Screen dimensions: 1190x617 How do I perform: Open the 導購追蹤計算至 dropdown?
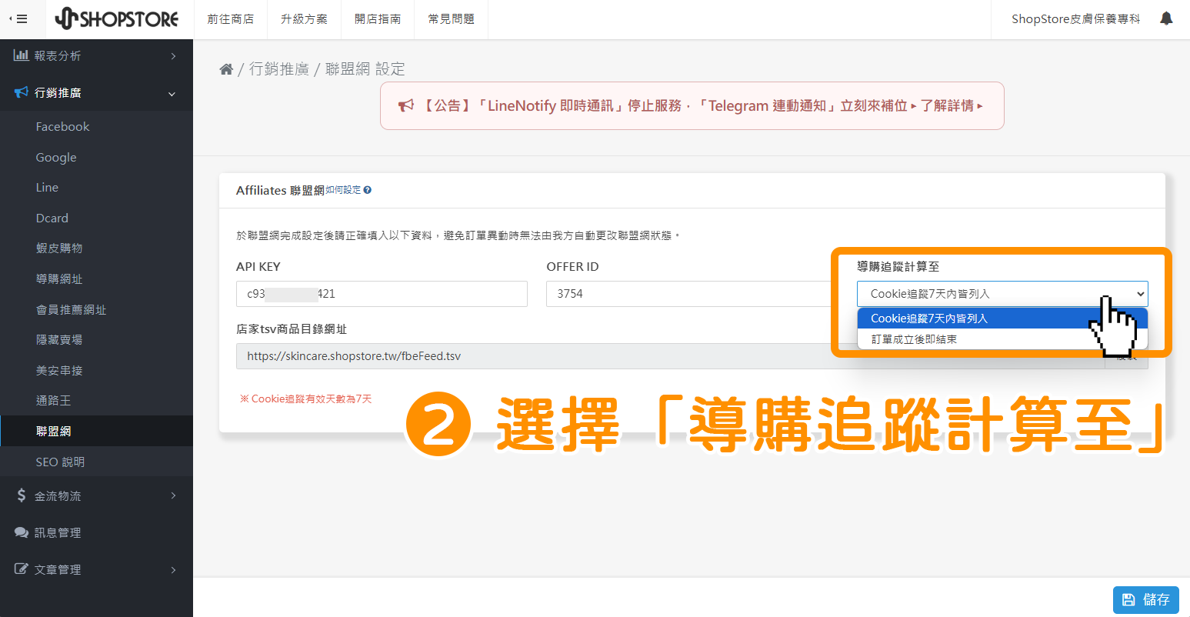point(1002,294)
